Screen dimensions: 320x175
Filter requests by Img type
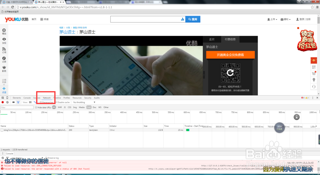(75, 107)
